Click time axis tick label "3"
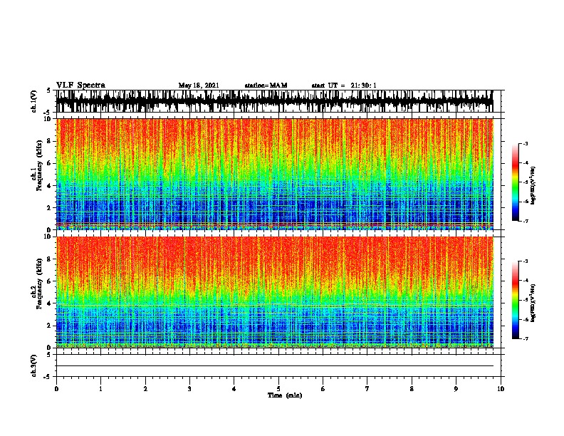Screen dimensions: 564x436 [189, 389]
